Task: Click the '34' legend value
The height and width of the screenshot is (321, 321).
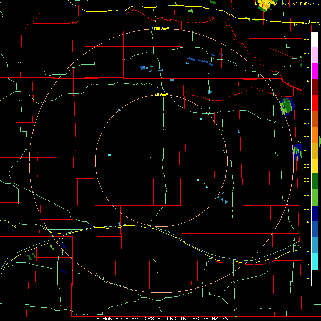Action: point(306,152)
